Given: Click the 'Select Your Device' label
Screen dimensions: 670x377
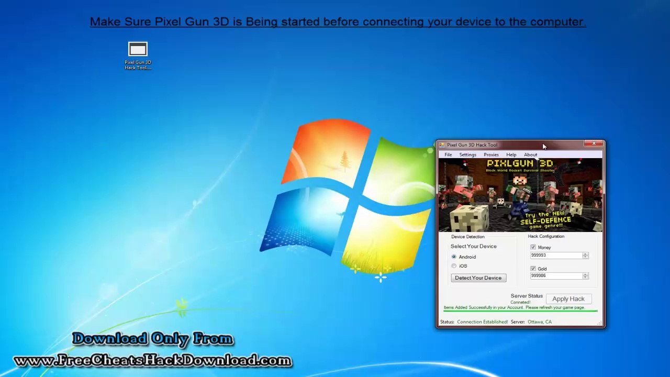Looking at the screenshot, I should coord(474,247).
